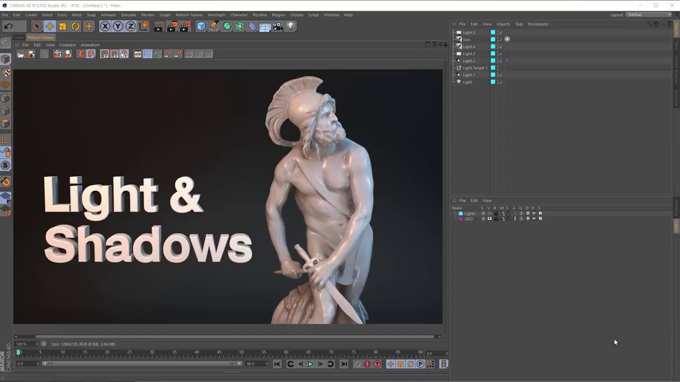The width and height of the screenshot is (680, 382).
Task: Select the Rotate tool
Action: pos(75,26)
